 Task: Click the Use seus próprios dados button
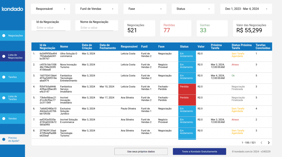pos(141,152)
